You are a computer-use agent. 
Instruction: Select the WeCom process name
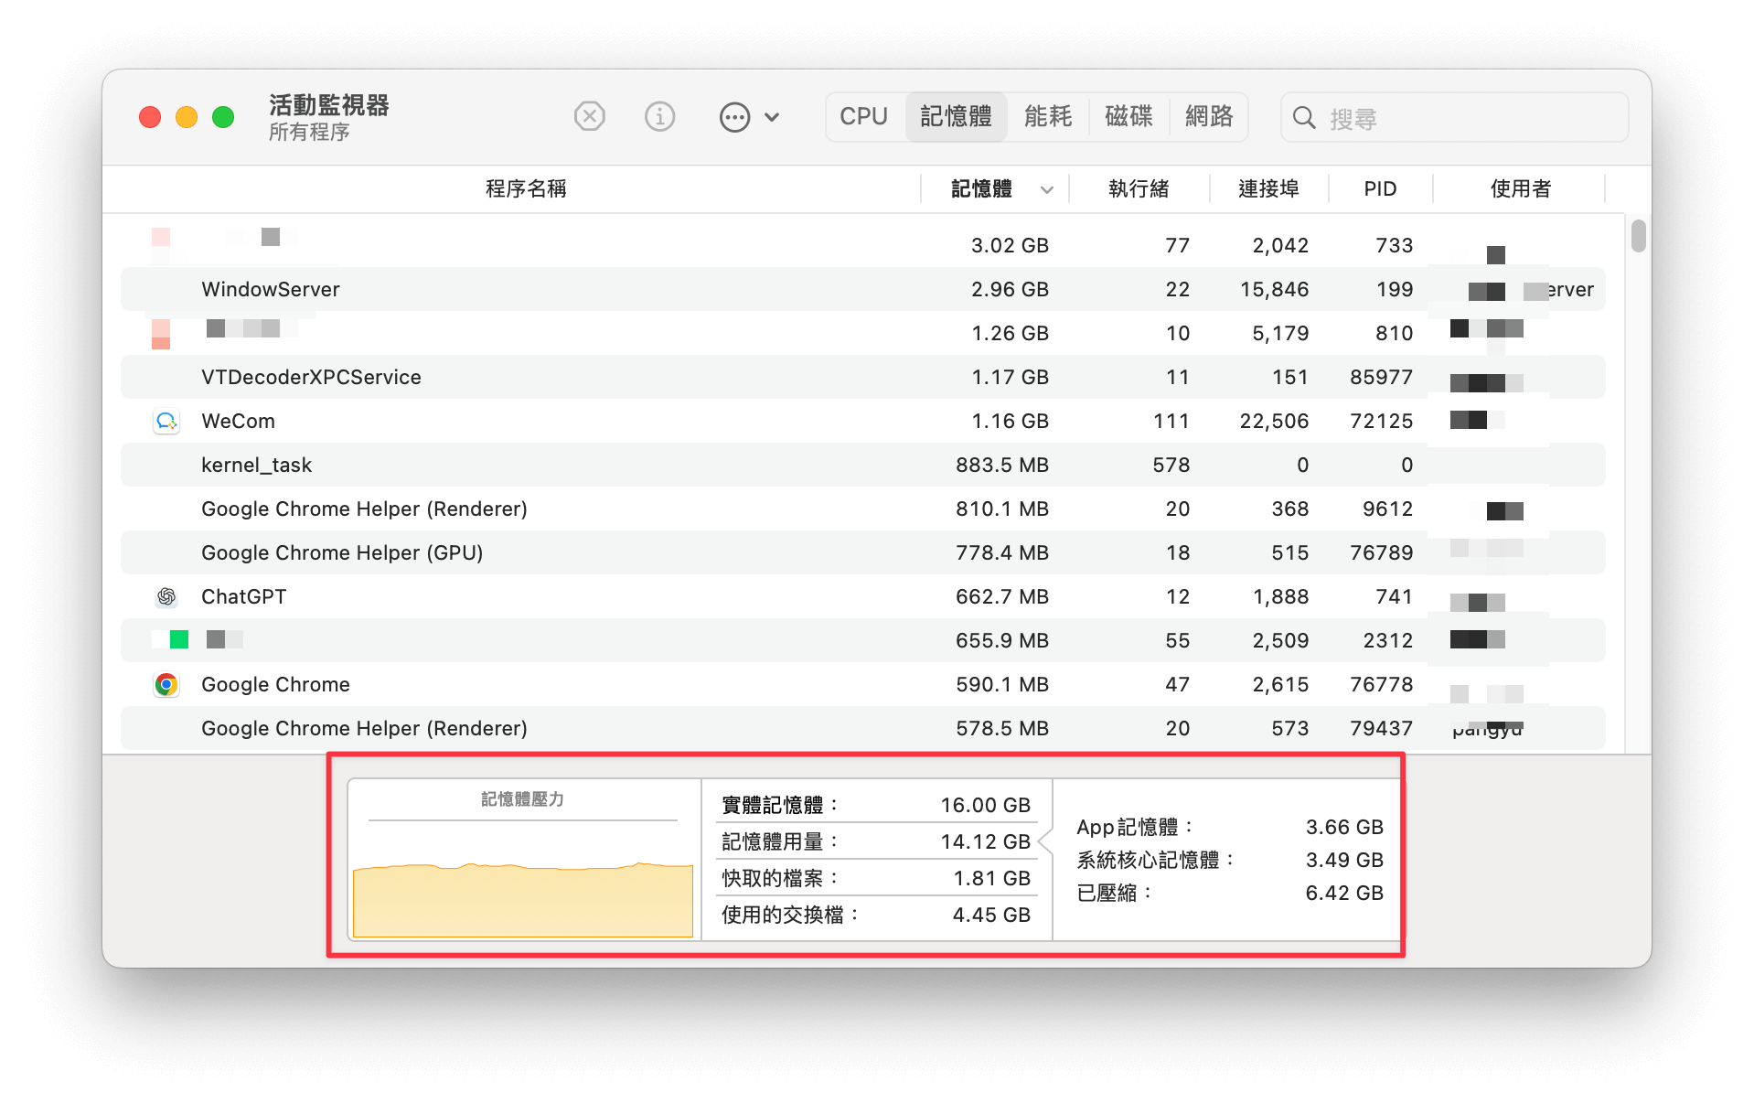point(238,421)
